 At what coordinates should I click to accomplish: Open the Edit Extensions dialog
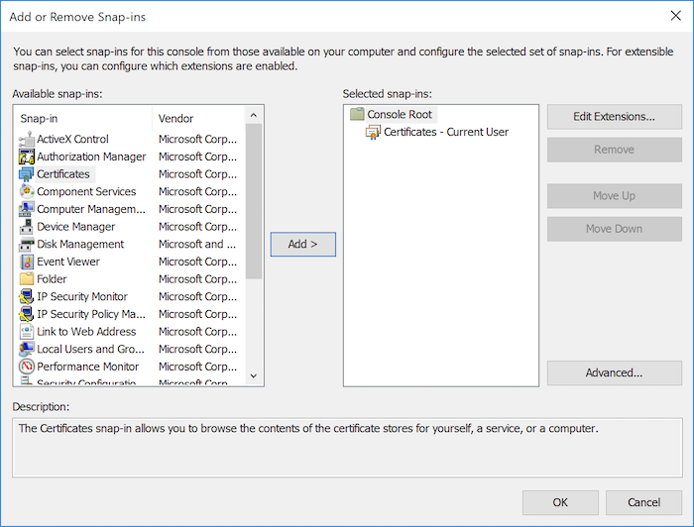614,117
